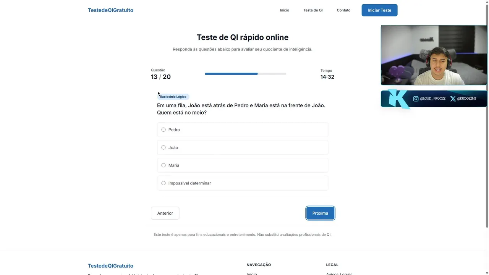The width and height of the screenshot is (489, 275).
Task: Click the TestedeQIGratuito footer logo
Action: (x=110, y=266)
